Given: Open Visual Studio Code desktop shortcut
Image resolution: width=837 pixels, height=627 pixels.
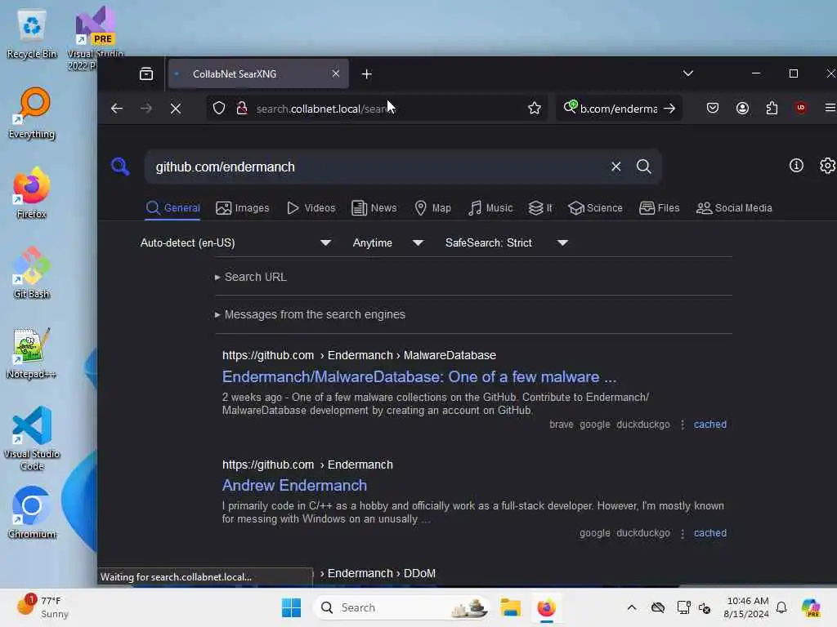Looking at the screenshot, I should pyautogui.click(x=32, y=438).
